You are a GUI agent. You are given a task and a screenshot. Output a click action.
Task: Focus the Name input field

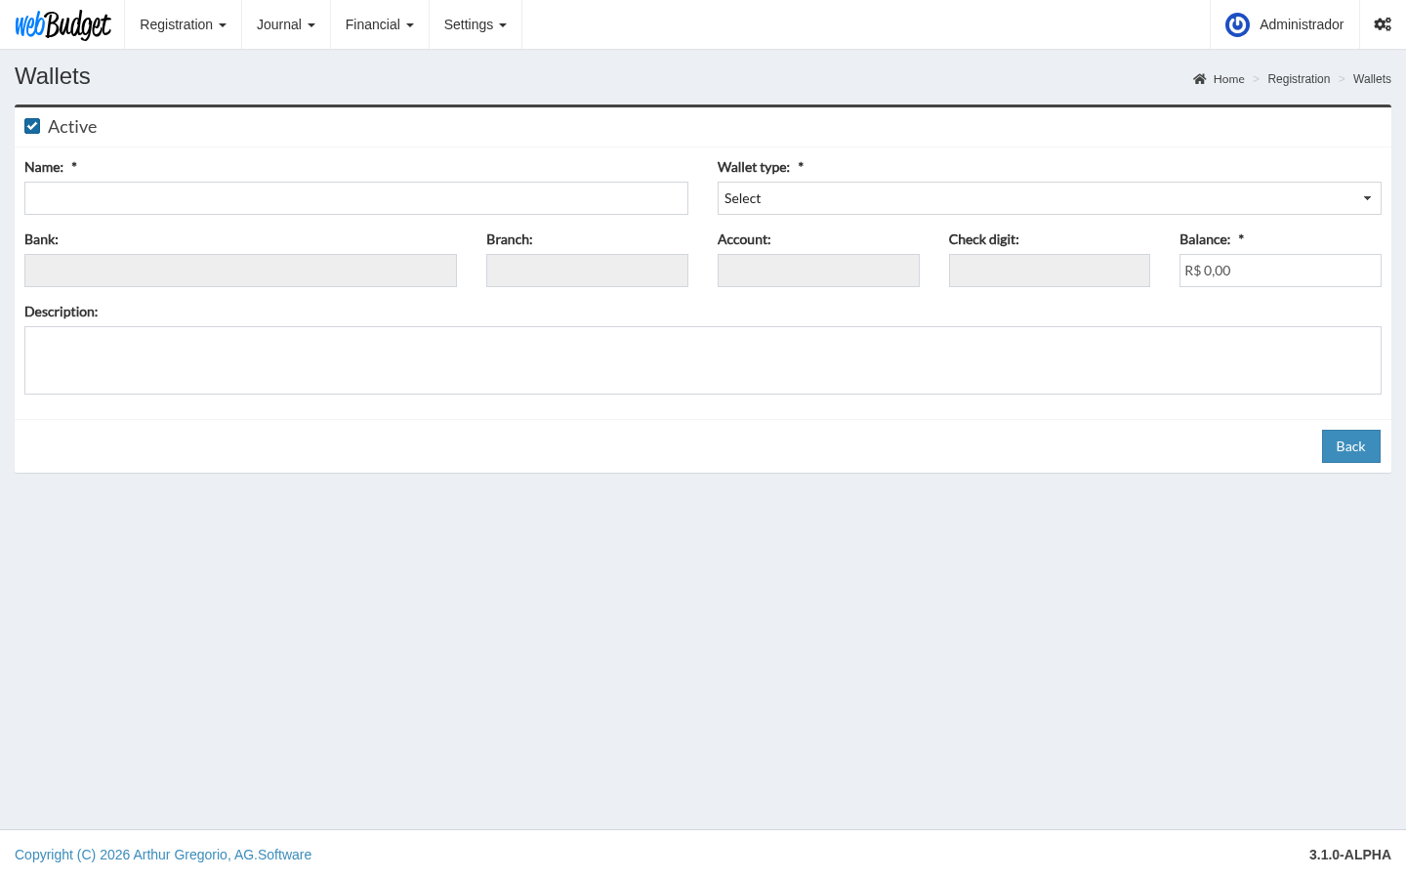pyautogui.click(x=356, y=198)
